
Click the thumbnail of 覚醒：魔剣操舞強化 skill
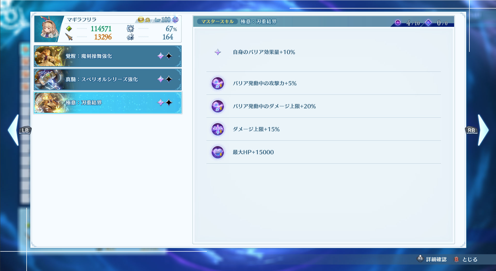pyautogui.click(x=49, y=56)
